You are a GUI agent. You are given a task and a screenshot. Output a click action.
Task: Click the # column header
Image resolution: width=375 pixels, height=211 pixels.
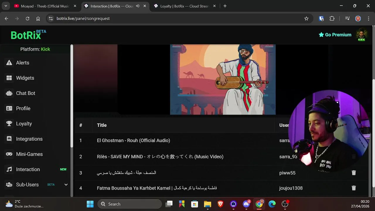[81, 125]
